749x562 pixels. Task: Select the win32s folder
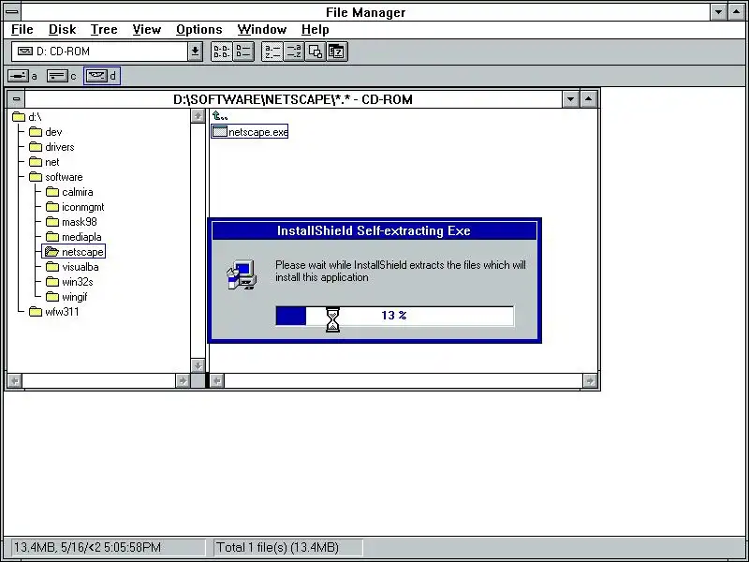tap(69, 282)
